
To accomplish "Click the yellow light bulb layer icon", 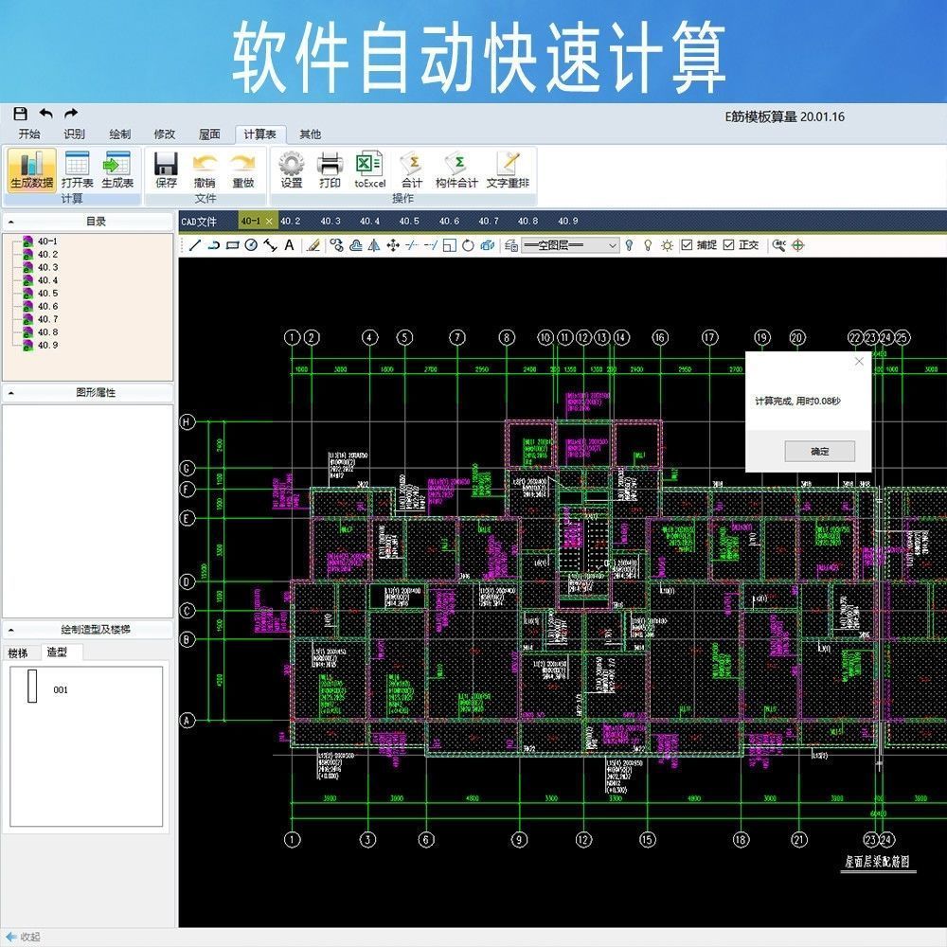I will 648,245.
